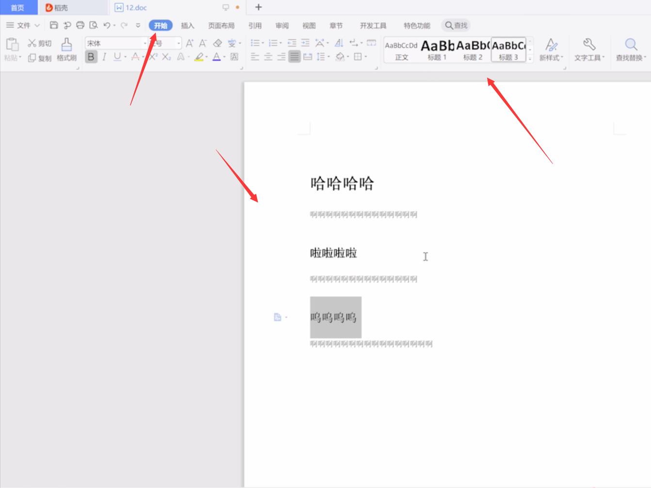The image size is (651, 488).
Task: Toggle justified alignment button
Action: tap(294, 57)
